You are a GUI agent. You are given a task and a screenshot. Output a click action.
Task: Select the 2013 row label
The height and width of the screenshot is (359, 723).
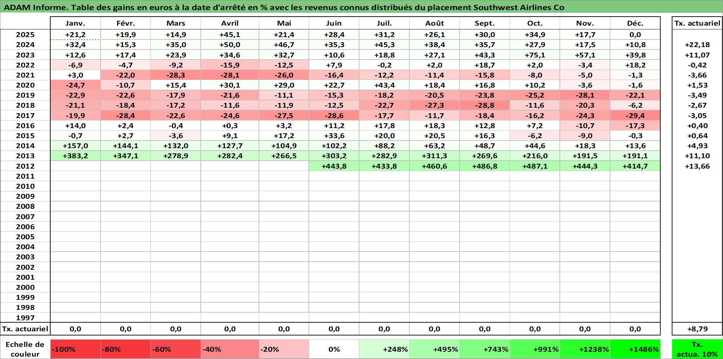25,156
